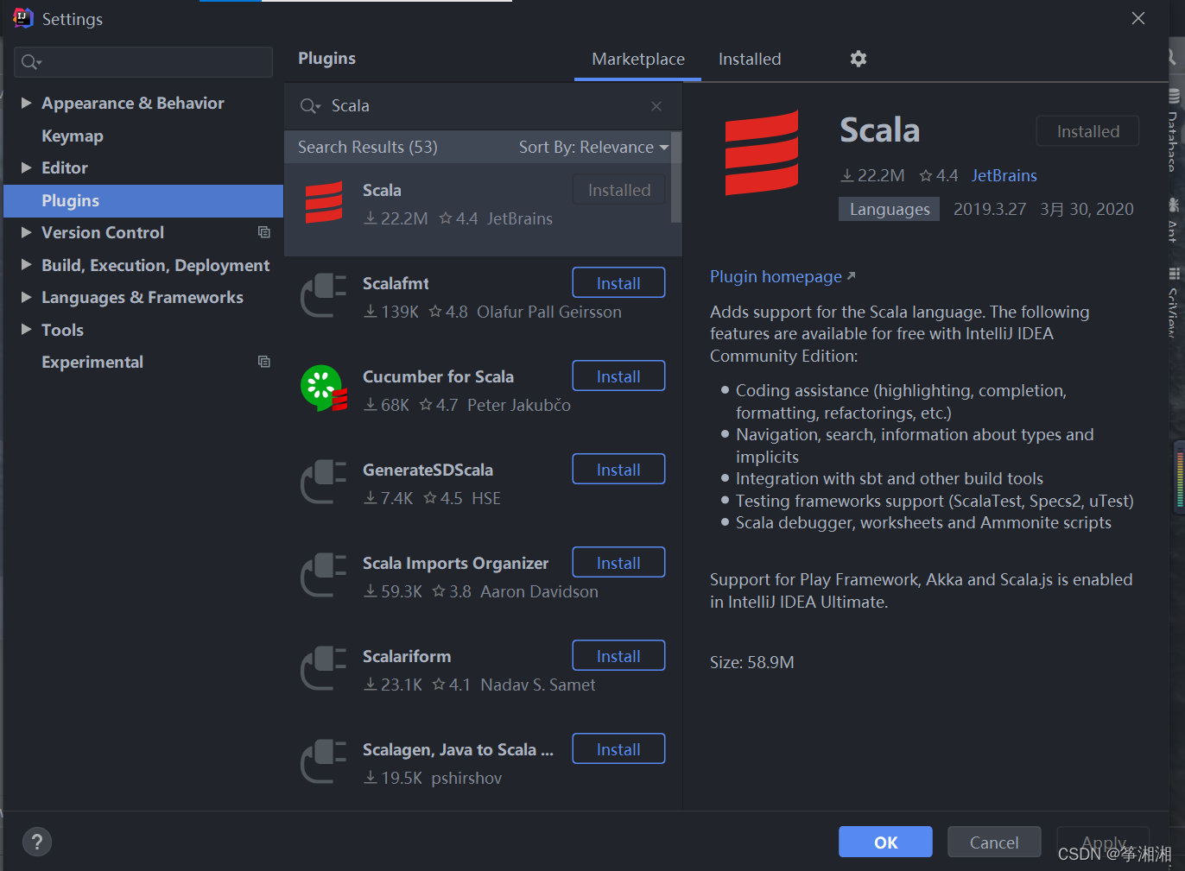Switch to the Installed tab

point(750,59)
